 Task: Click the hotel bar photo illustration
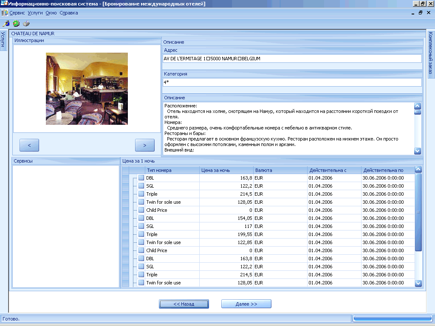click(87, 89)
